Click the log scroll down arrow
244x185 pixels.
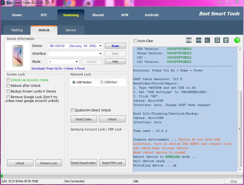pyautogui.click(x=240, y=169)
